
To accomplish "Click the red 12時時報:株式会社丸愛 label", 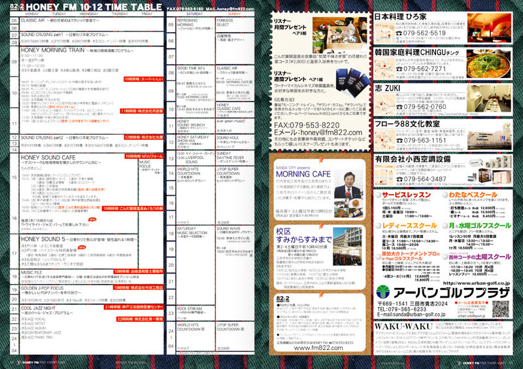I will coord(143,137).
